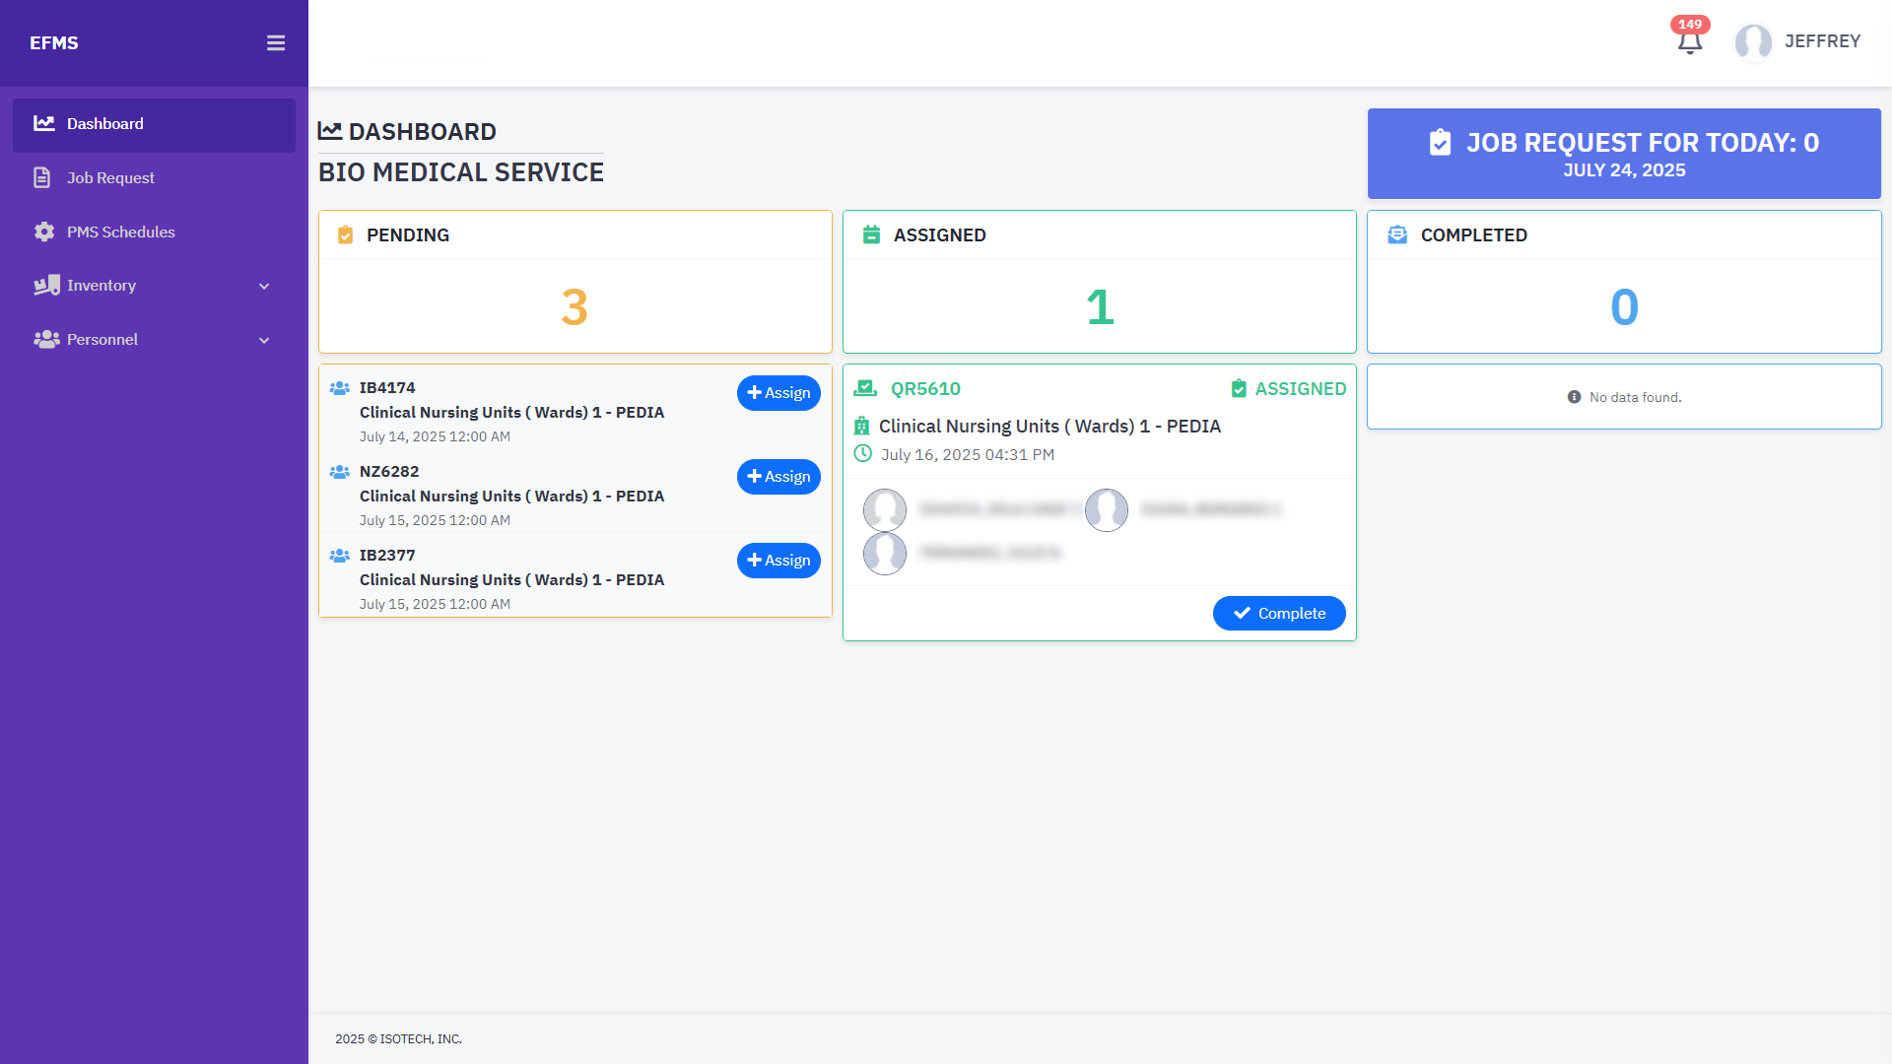This screenshot has width=1892, height=1064.
Task: Assign job request IB2377
Action: tap(778, 561)
